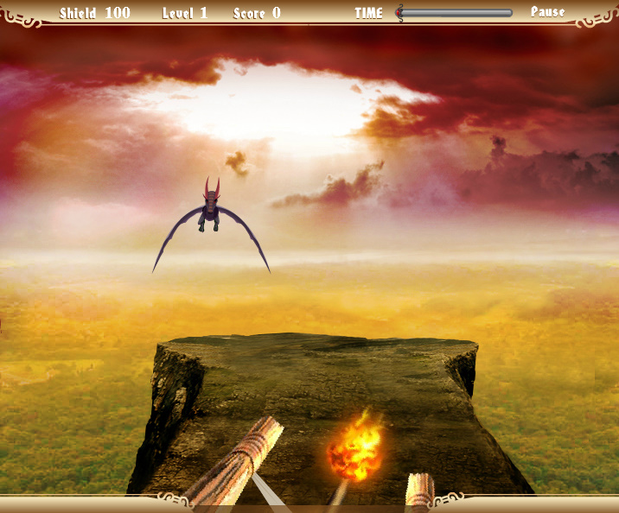Click the burning fireball torch
The image size is (619, 513).
[355, 447]
